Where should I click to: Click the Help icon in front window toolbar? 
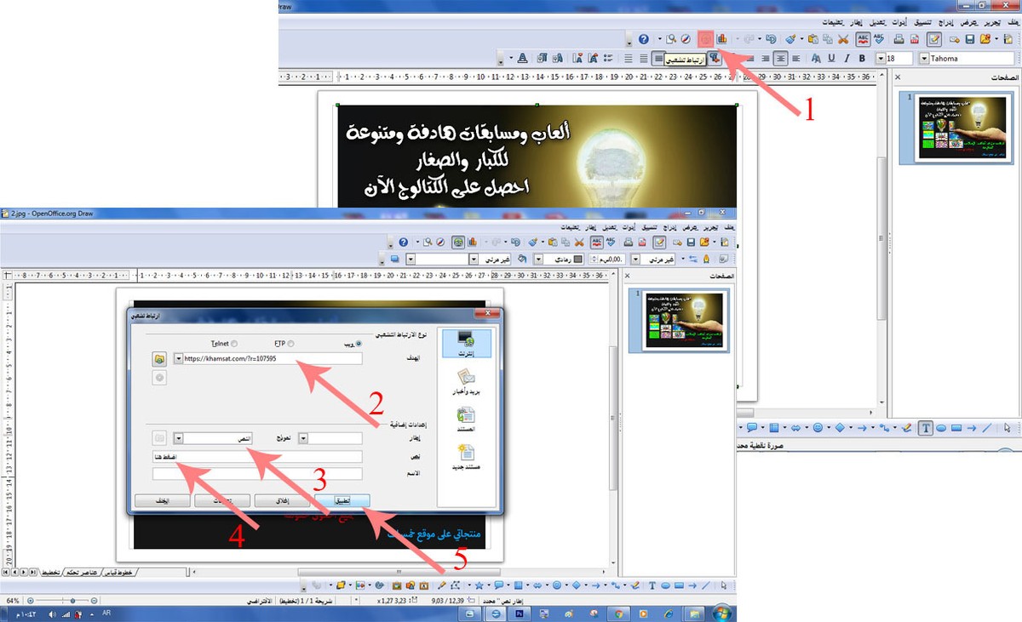(404, 243)
